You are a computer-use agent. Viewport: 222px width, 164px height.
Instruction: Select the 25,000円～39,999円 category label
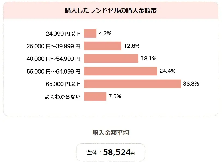click(x=53, y=46)
